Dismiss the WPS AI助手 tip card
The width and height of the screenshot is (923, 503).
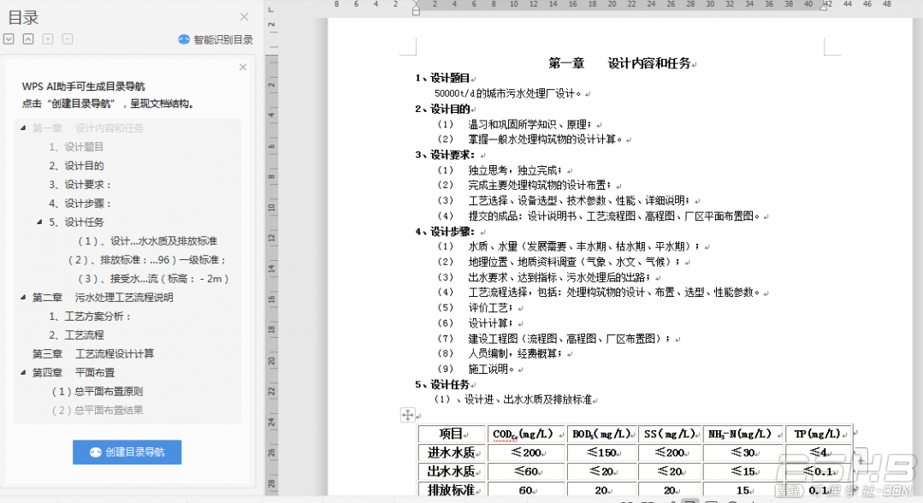point(243,67)
